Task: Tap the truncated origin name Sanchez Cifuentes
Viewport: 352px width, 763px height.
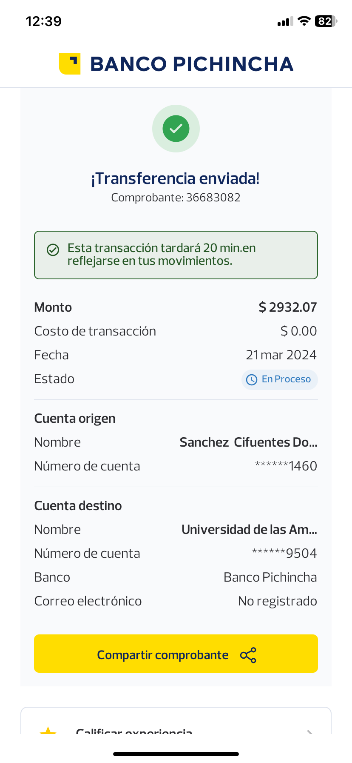Action: (248, 442)
